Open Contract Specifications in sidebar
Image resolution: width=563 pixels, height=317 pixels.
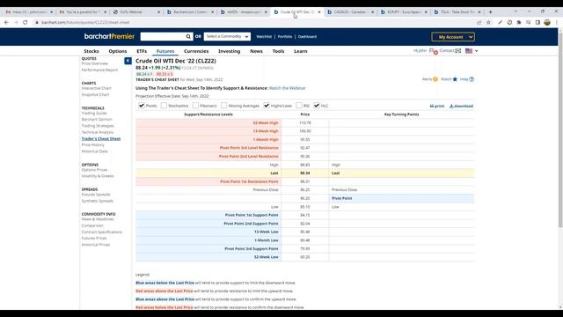pyautogui.click(x=102, y=232)
